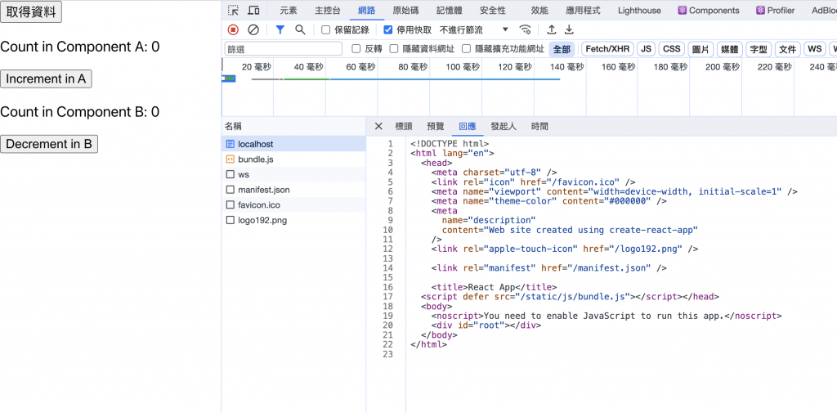Screen dimensions: 837x413
Task: Open the Security tab 安全性
Action: tap(493, 10)
